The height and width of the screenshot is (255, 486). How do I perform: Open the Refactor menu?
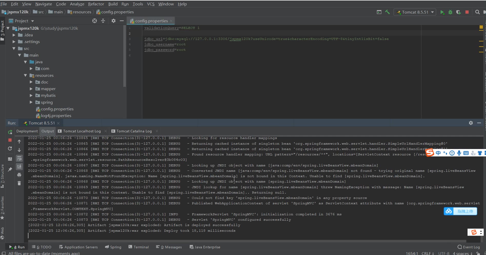click(x=96, y=4)
